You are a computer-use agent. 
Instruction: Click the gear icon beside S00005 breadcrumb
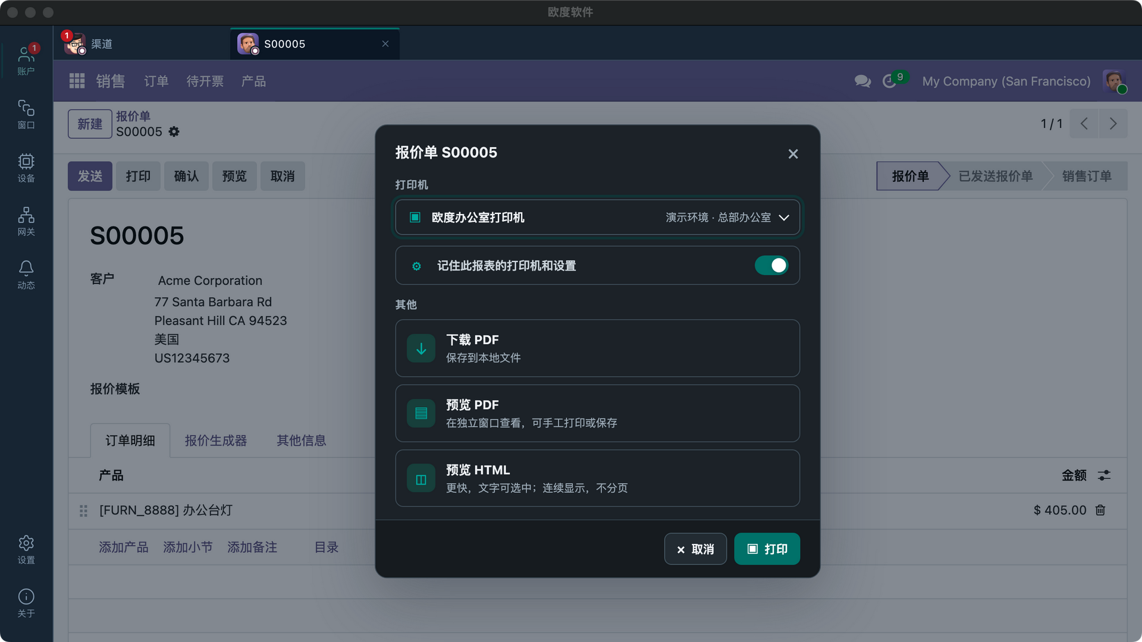[174, 131]
